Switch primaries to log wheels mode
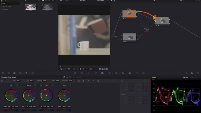This screenshot has height=113, width=201. coord(70,77)
